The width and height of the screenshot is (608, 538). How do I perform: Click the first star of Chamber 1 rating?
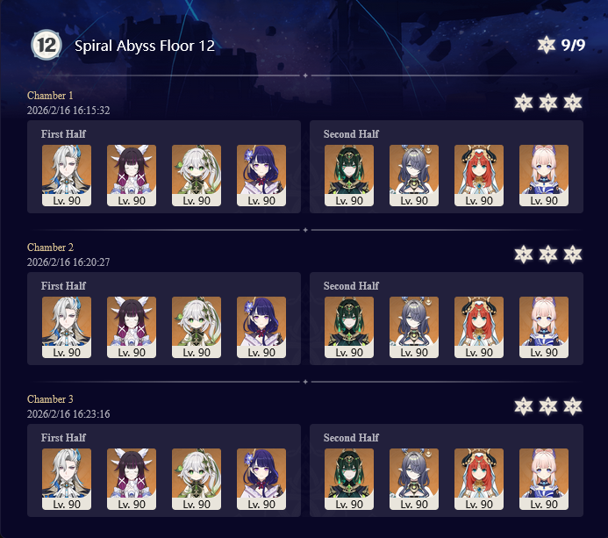pos(524,103)
